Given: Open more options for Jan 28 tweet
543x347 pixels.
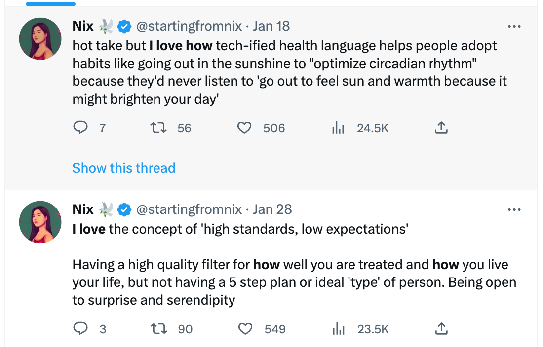Looking at the screenshot, I should pyautogui.click(x=514, y=209).
